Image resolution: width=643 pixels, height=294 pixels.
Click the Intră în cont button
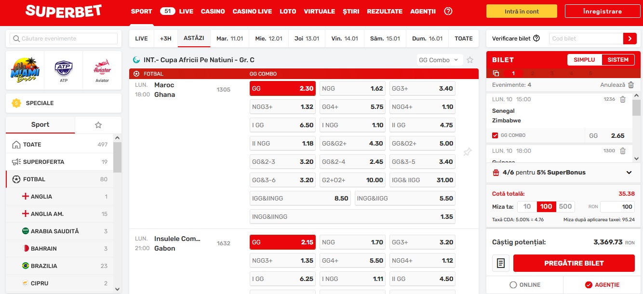tap(522, 11)
